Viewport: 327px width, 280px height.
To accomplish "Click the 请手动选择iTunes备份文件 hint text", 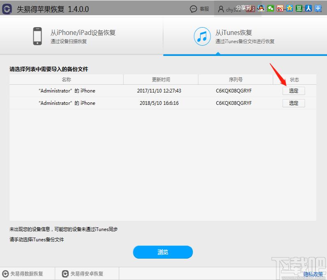I will tap(37, 240).
